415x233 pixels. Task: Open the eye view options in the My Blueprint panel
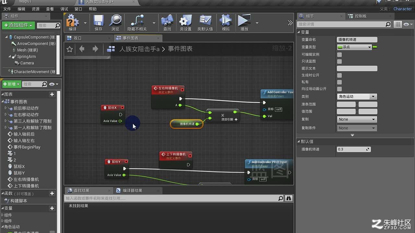[x=53, y=84]
